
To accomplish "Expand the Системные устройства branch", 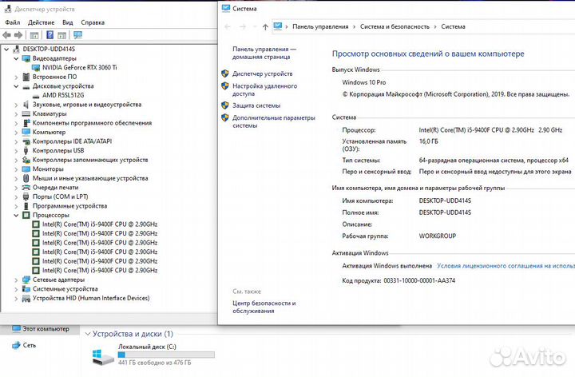I will click(16, 289).
